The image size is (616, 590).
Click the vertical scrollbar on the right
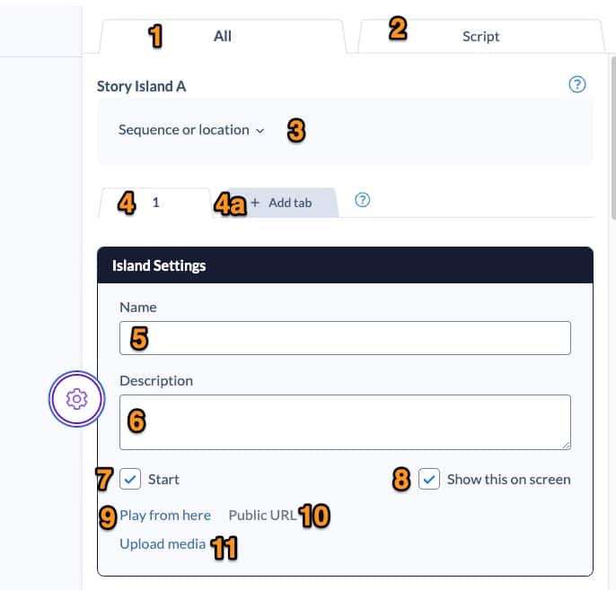point(612,134)
